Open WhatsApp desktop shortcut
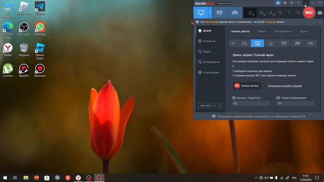Screen dimensions: 324x182 [40, 29]
